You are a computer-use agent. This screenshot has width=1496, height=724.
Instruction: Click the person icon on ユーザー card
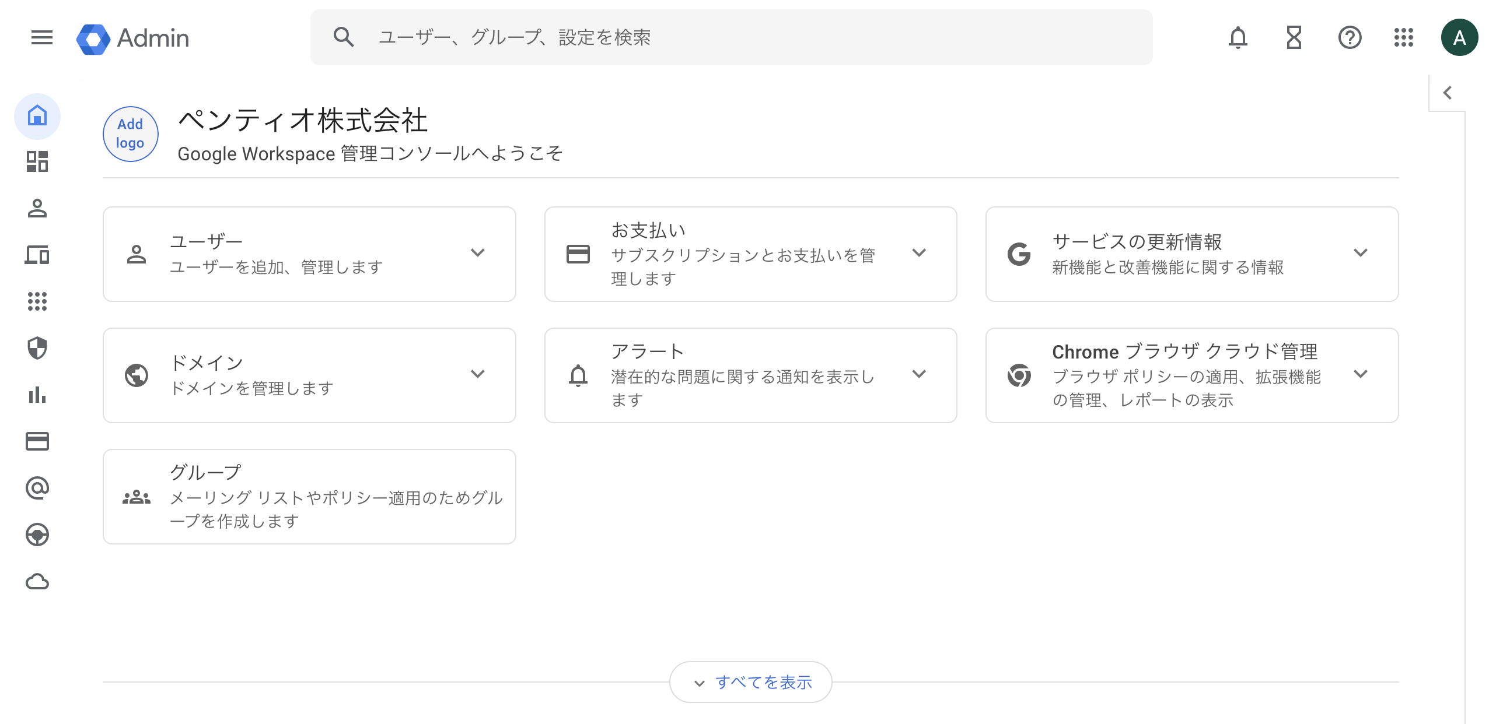click(137, 254)
